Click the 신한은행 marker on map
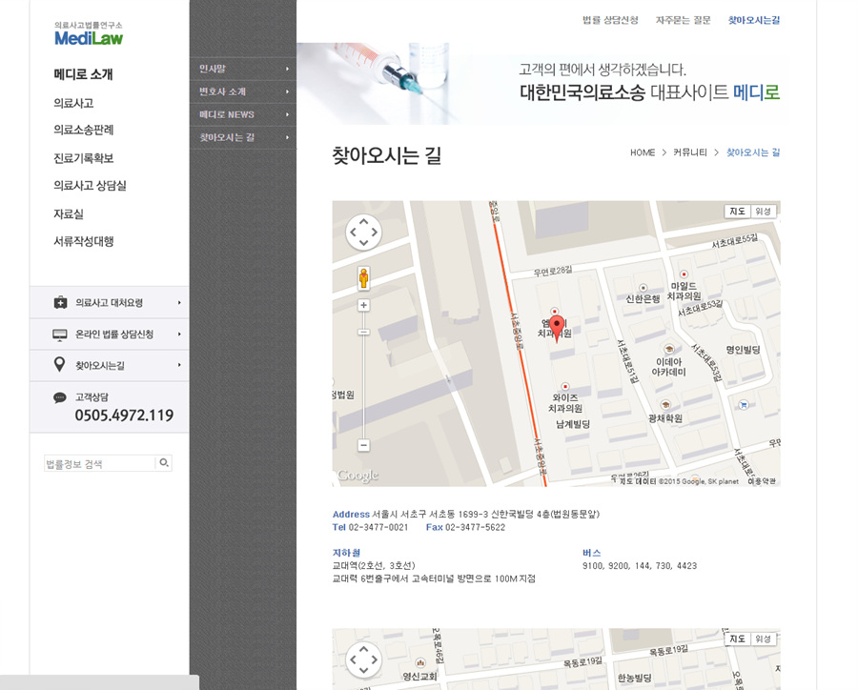 point(643,289)
